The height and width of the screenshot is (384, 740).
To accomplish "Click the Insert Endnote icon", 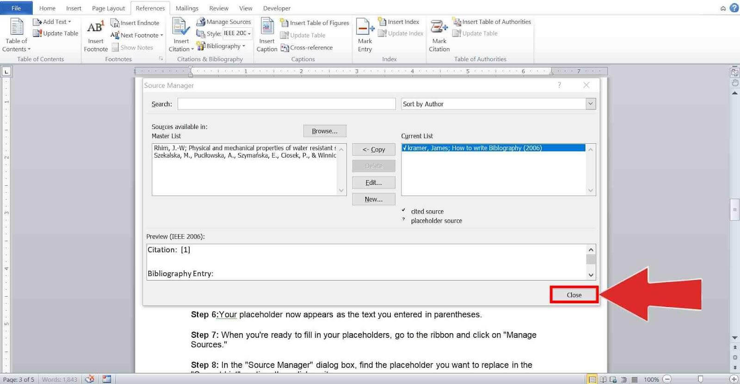I will pos(115,23).
